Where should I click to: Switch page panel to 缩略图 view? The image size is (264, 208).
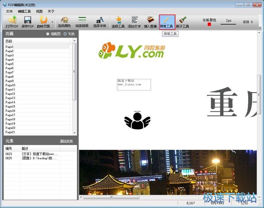pos(48,34)
